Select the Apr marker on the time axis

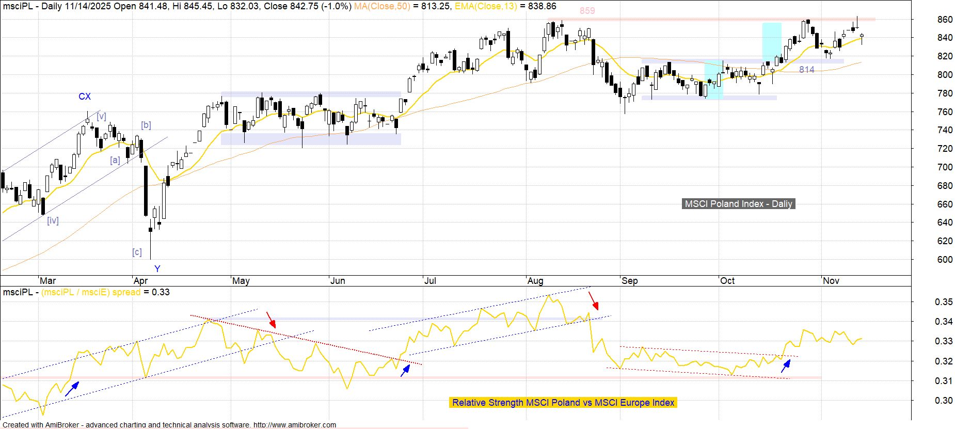click(x=140, y=281)
